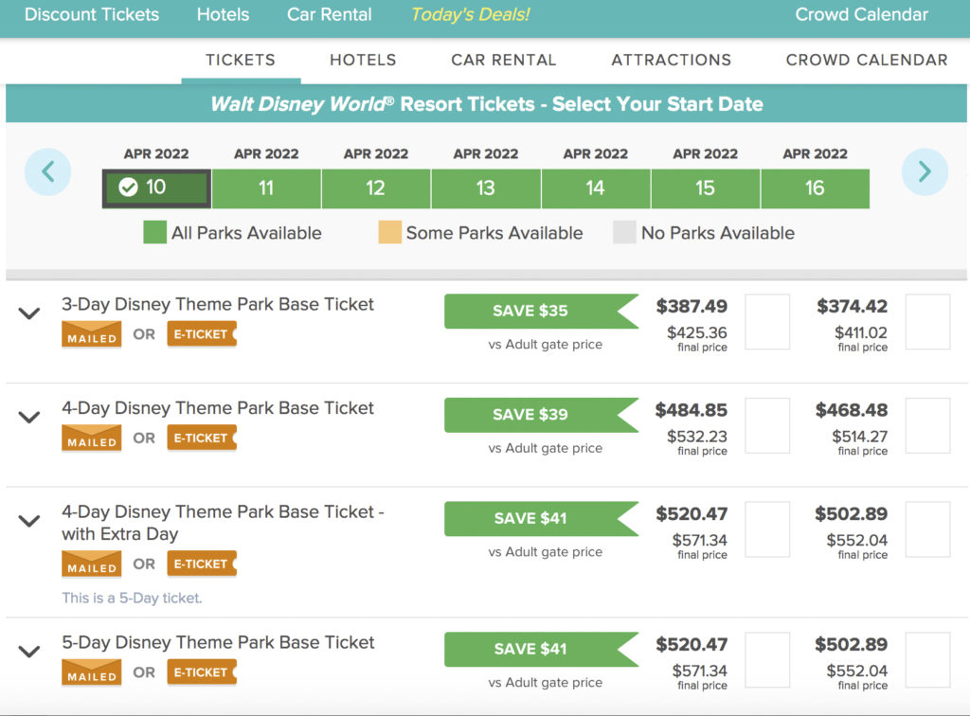Expand the 4-Day ticket with Extra Day row
Screen dimensions: 970x716
(28, 521)
